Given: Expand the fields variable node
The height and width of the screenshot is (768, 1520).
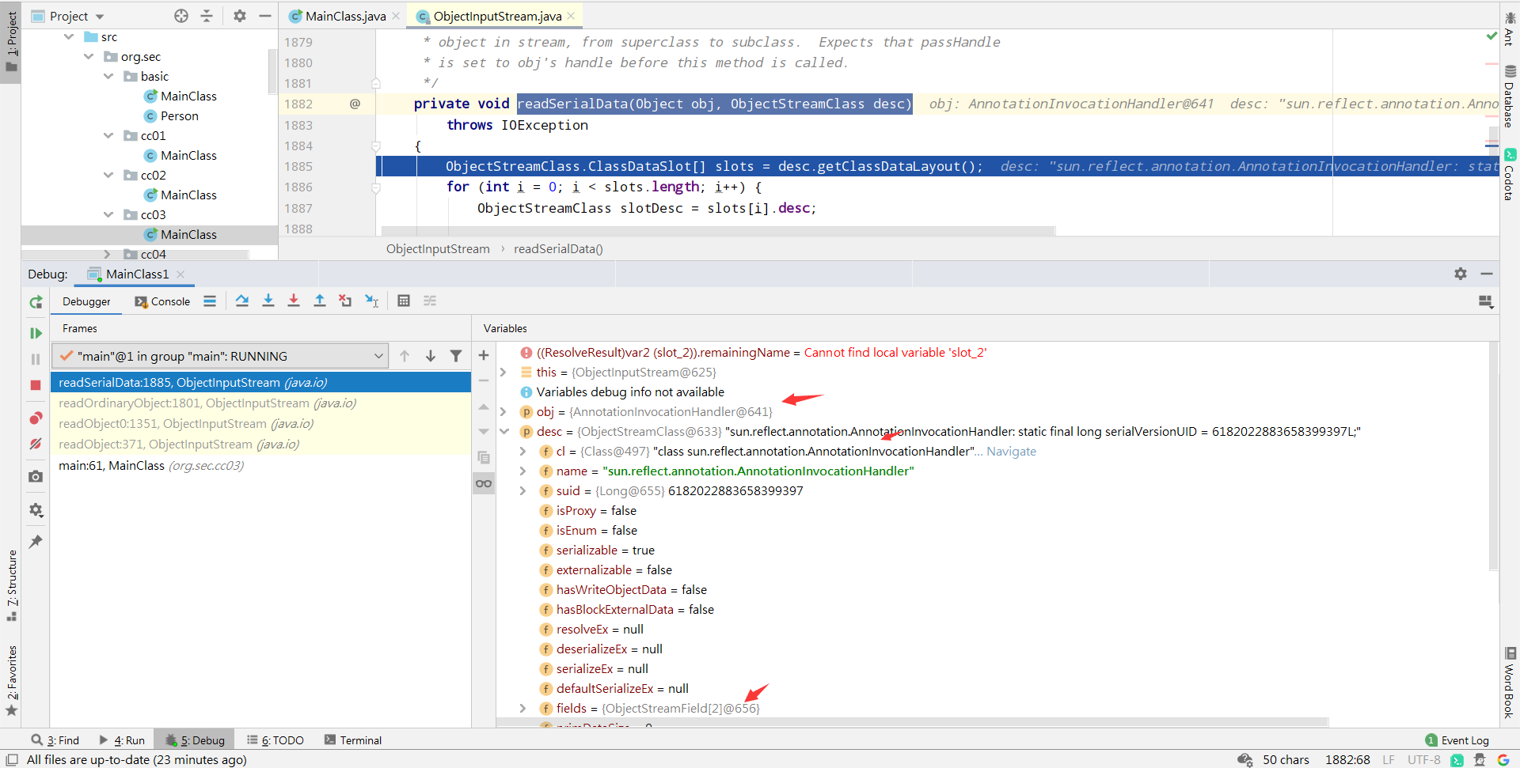Looking at the screenshot, I should (522, 708).
